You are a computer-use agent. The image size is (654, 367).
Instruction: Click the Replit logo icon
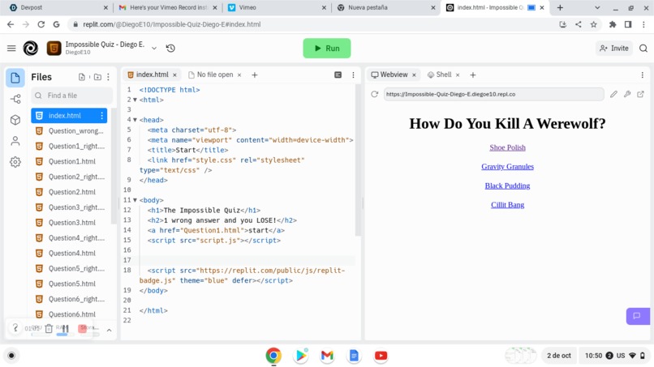[x=31, y=49]
